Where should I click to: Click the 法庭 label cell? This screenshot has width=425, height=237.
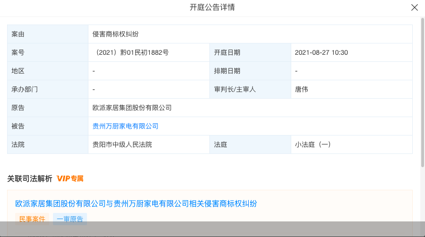[x=250, y=144]
